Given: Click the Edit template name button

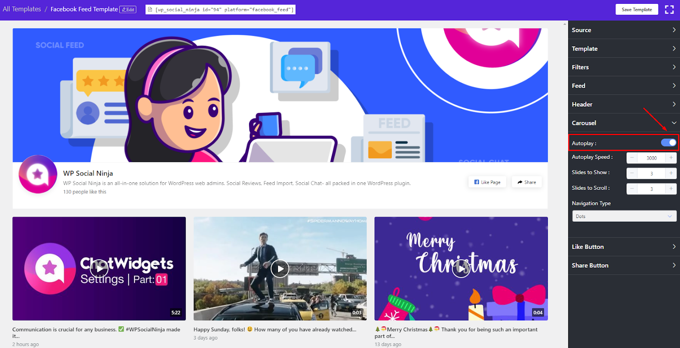Looking at the screenshot, I should 128,9.
